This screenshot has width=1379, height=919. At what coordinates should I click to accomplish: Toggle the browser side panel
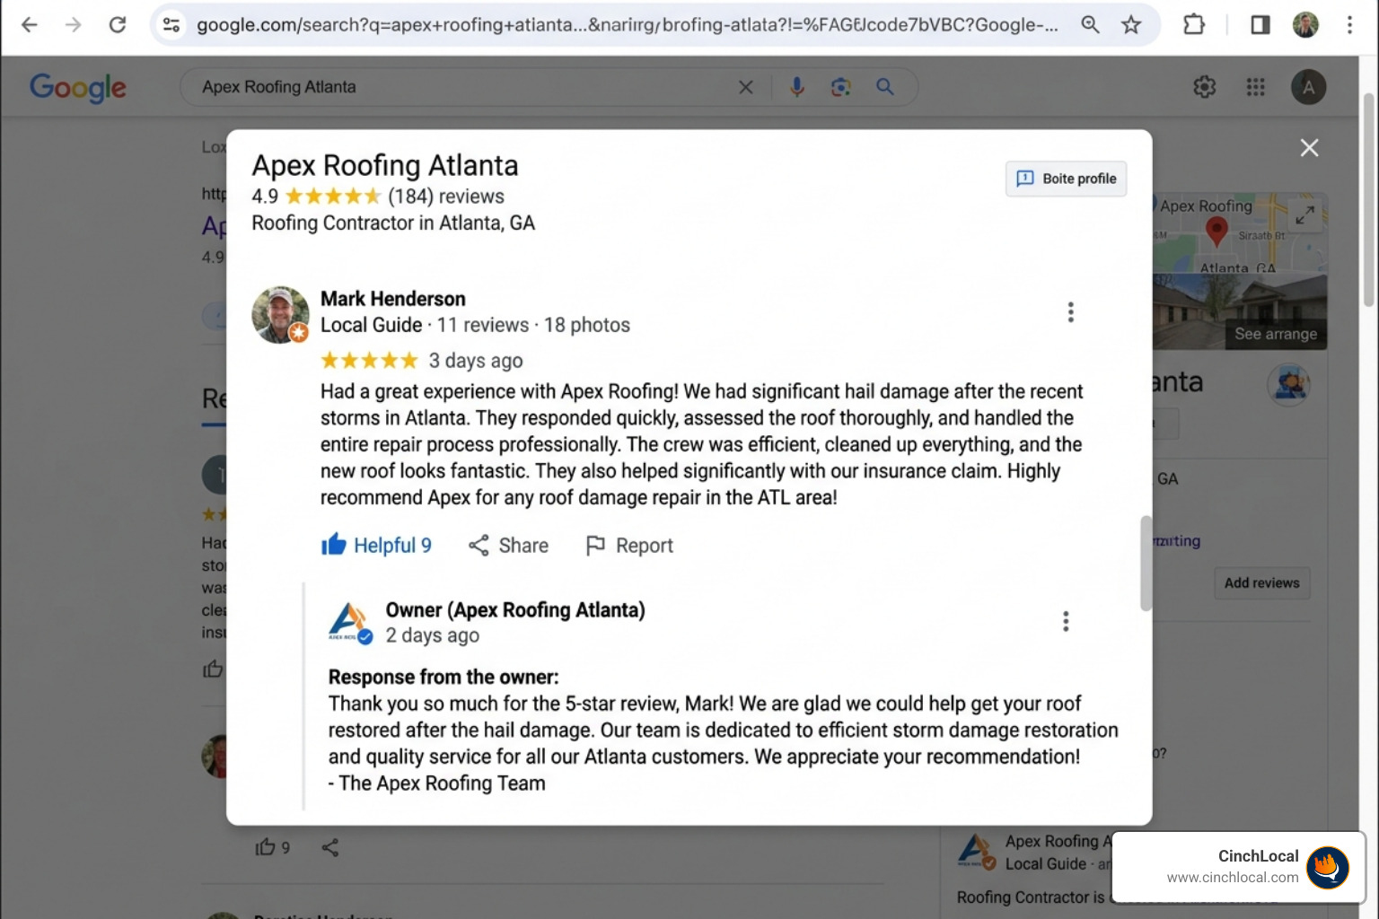click(1260, 25)
